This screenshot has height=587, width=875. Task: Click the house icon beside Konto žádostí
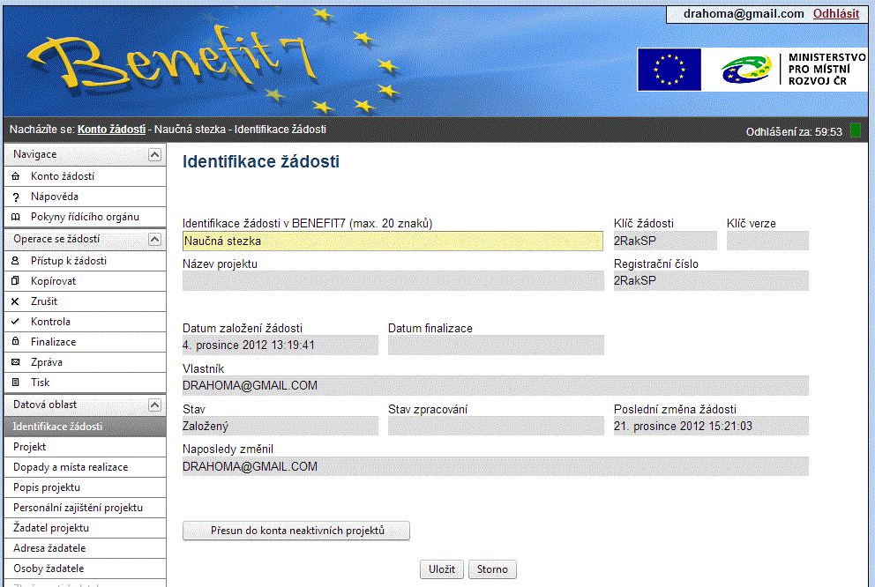(16, 176)
